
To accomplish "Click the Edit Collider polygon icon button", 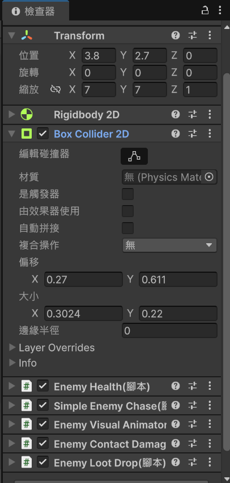I will (134, 156).
